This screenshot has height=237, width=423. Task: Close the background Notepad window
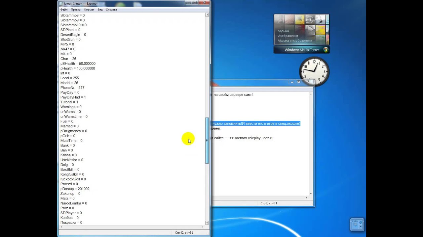point(308,82)
